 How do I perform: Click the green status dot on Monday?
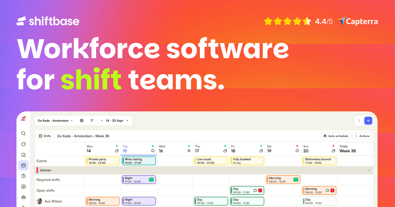pos(117,146)
